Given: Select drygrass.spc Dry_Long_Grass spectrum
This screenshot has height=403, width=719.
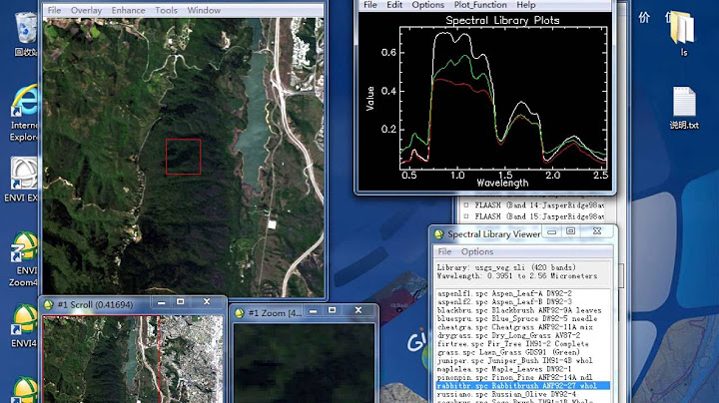Looking at the screenshot, I should click(x=522, y=336).
